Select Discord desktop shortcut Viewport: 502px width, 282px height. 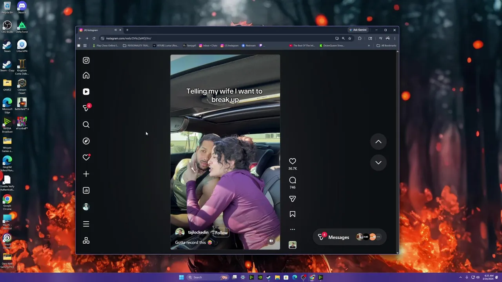pyautogui.click(x=22, y=7)
